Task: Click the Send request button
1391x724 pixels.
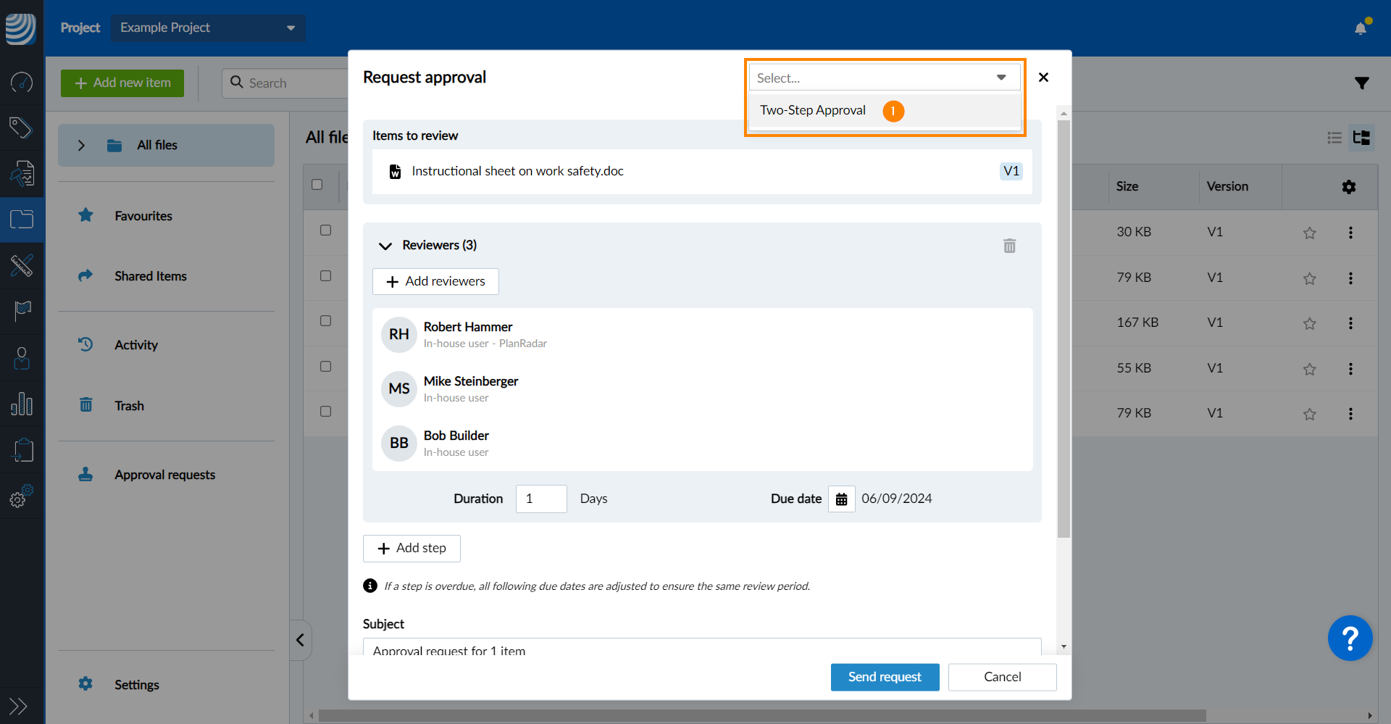Action: (884, 677)
